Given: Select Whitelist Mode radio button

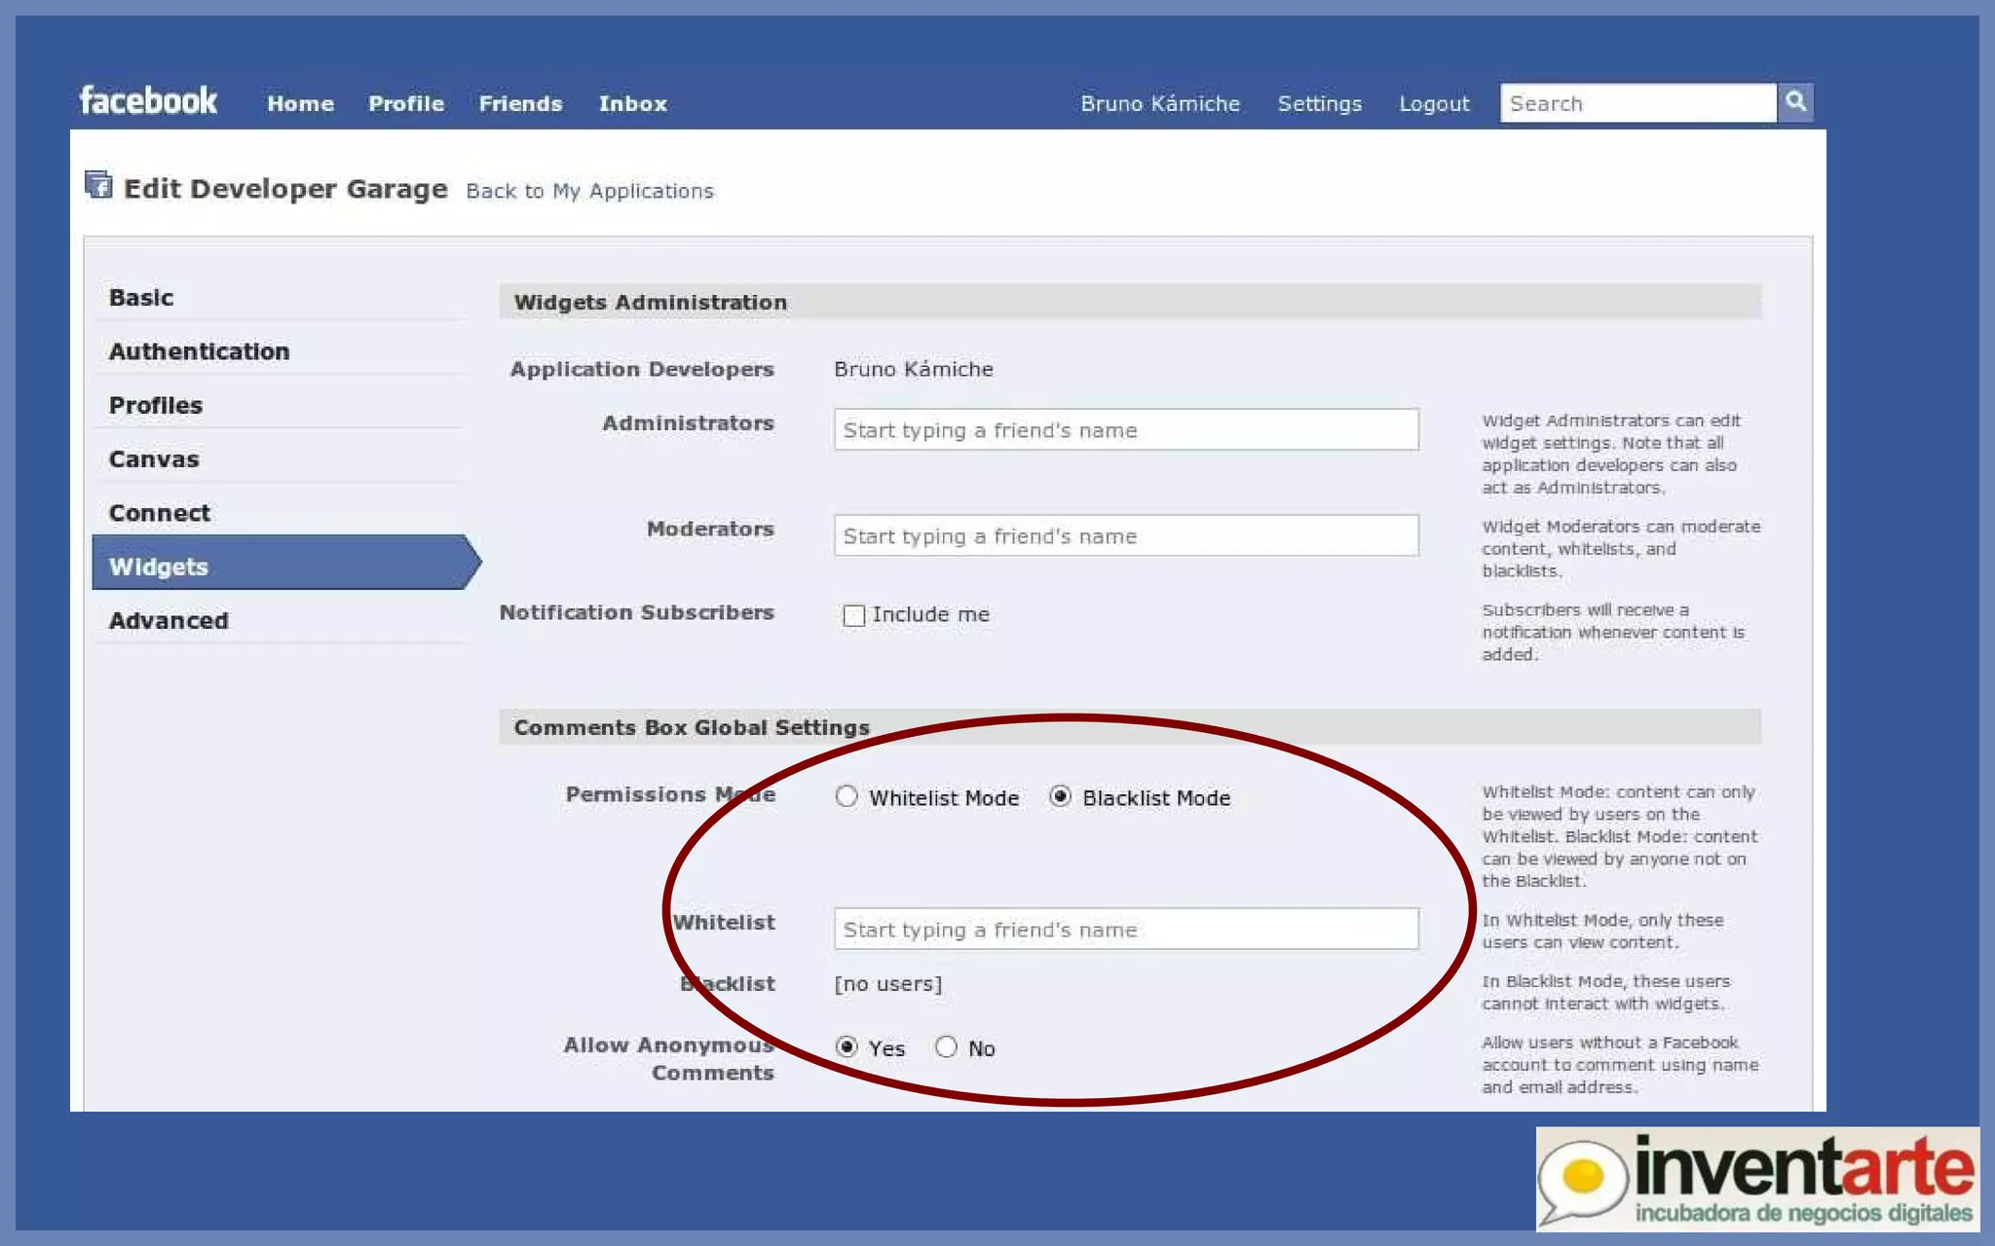Looking at the screenshot, I should [847, 797].
